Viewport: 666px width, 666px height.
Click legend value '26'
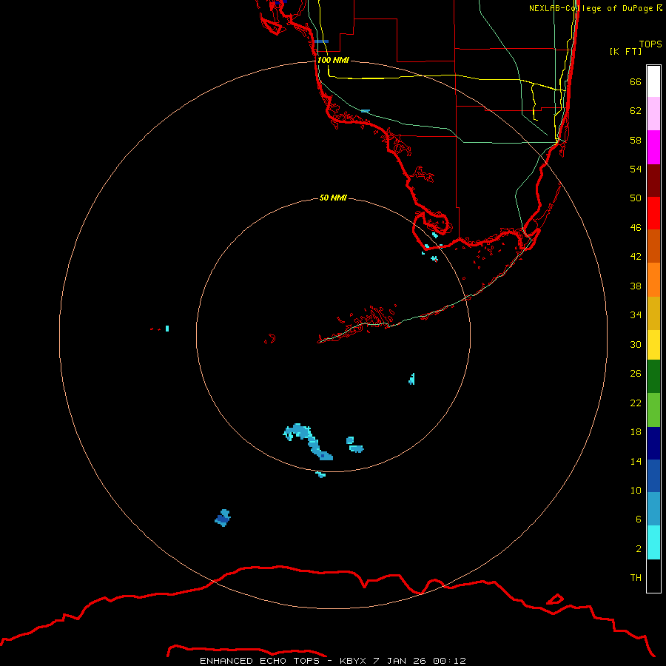pyautogui.click(x=636, y=374)
